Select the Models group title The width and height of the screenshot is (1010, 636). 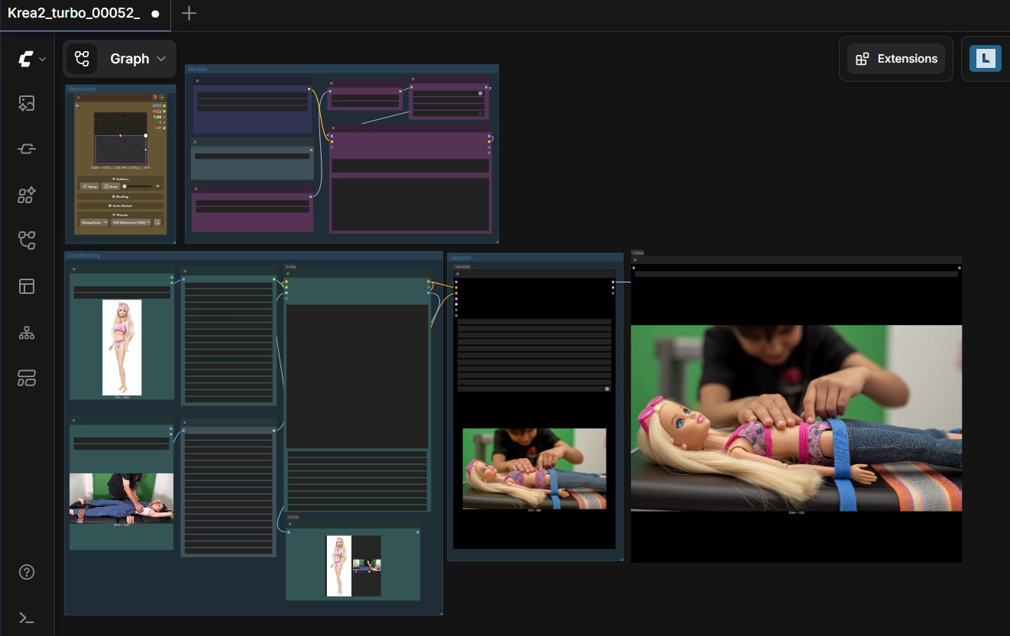point(197,69)
